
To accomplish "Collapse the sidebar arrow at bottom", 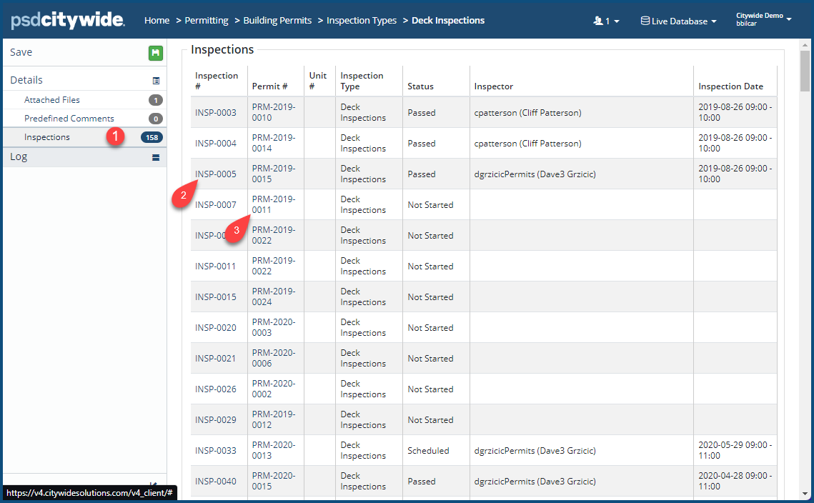I will pos(153,485).
